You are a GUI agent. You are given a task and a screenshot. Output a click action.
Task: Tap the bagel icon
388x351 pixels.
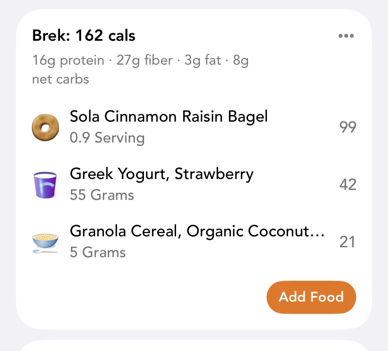pyautogui.click(x=45, y=127)
